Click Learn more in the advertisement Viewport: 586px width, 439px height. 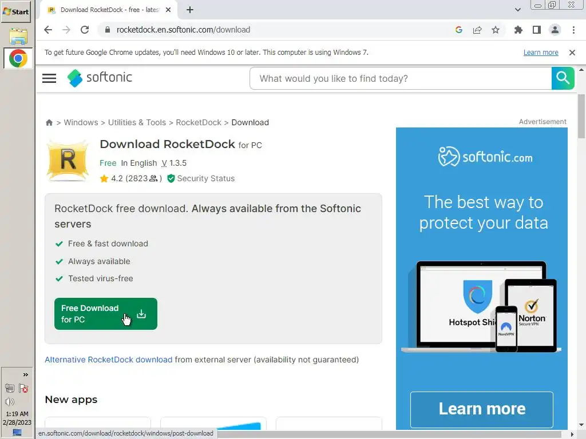click(481, 409)
